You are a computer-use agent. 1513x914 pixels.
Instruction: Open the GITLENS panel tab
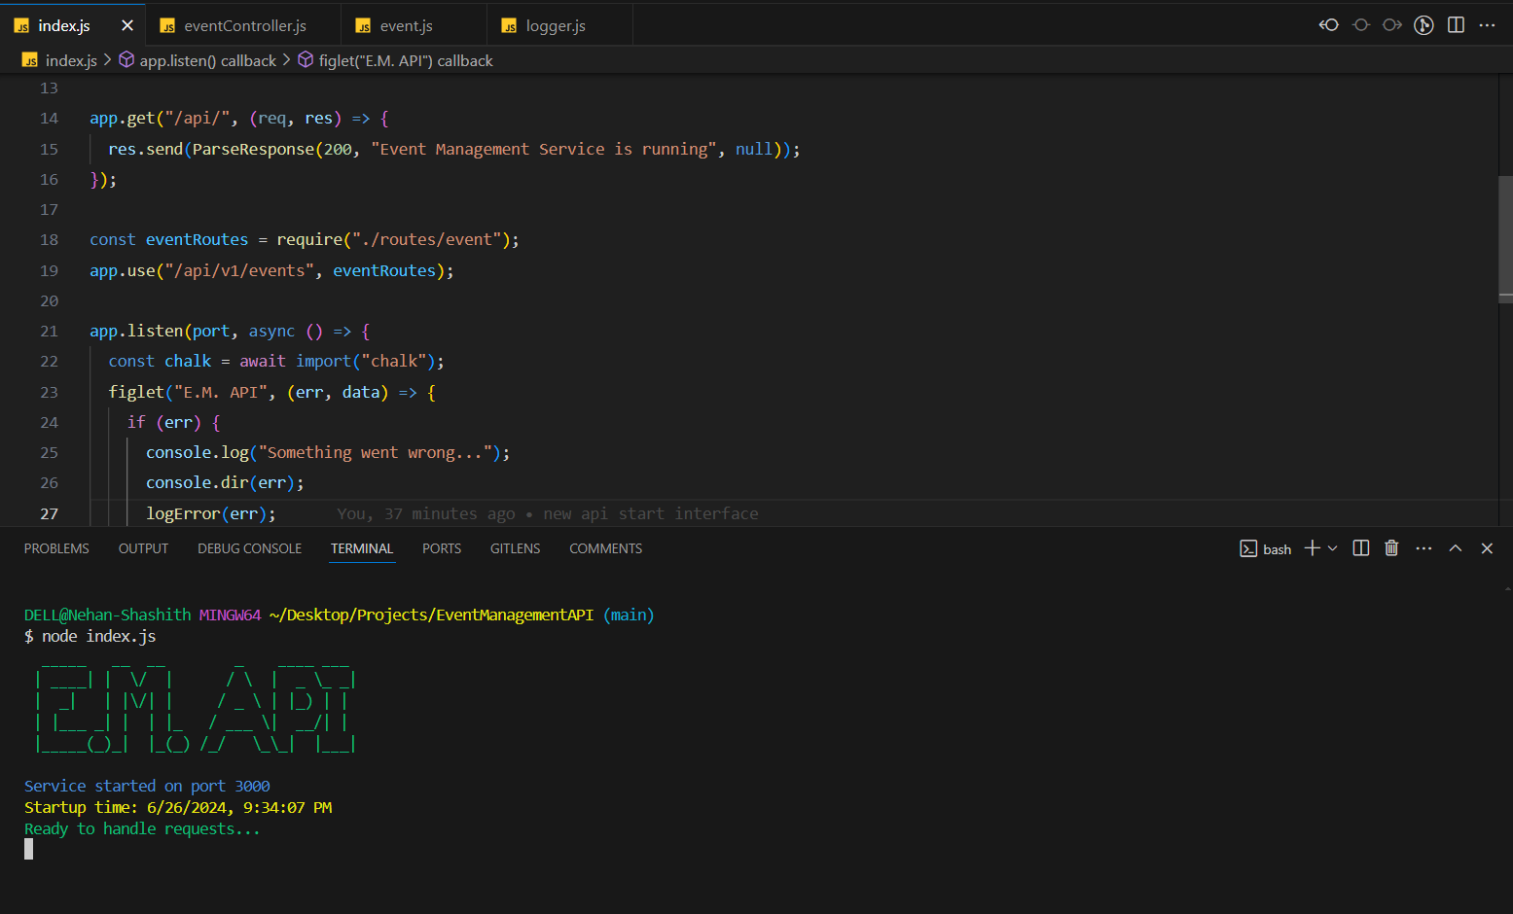point(515,548)
